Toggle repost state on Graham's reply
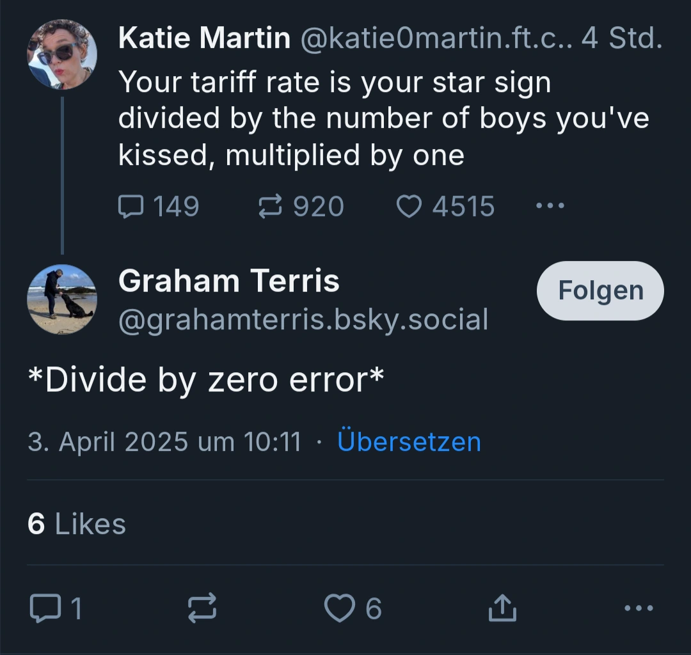This screenshot has height=655, width=691. click(202, 608)
